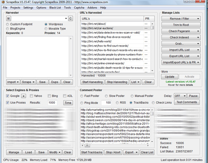Open the harvester footprint combo box arrow
Screen dimensions: 208x163
66,19
